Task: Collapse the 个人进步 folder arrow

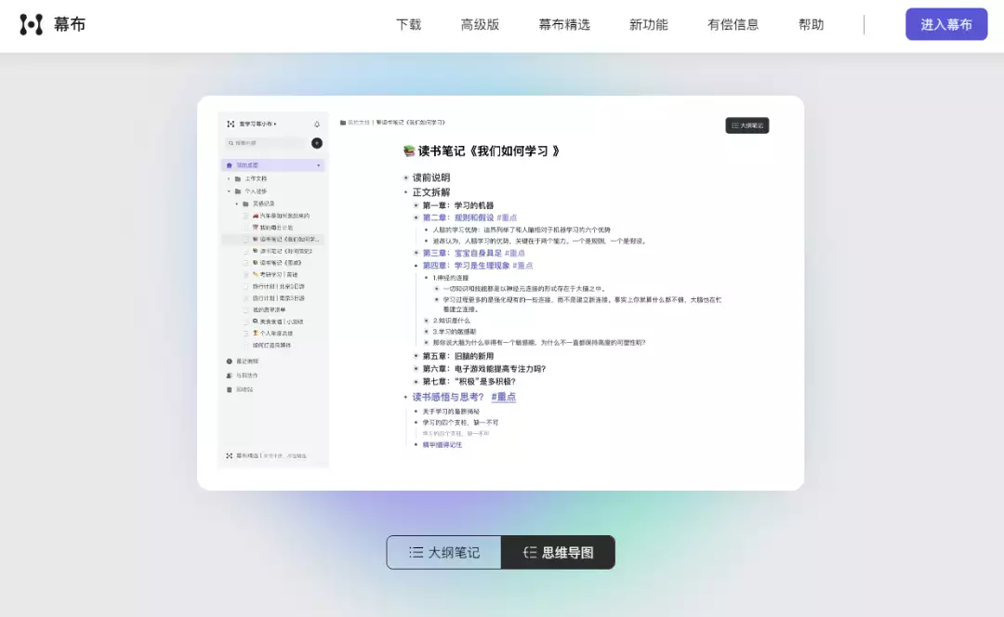Action: 229,191
